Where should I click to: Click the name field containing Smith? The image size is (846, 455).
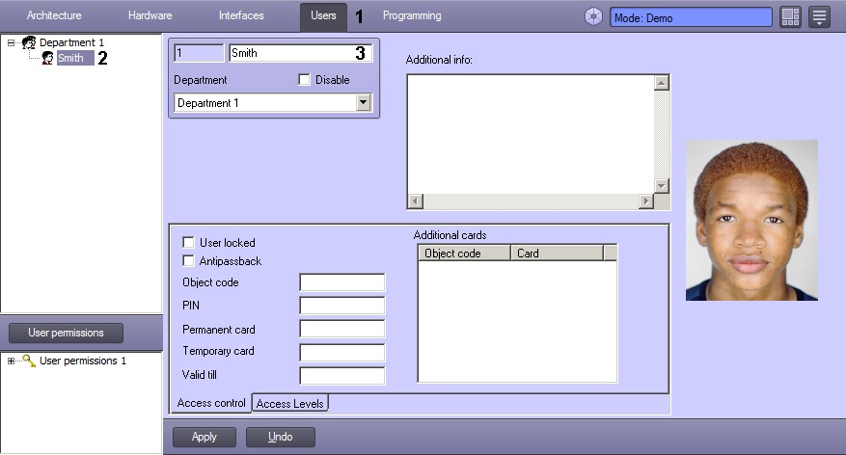(x=300, y=53)
